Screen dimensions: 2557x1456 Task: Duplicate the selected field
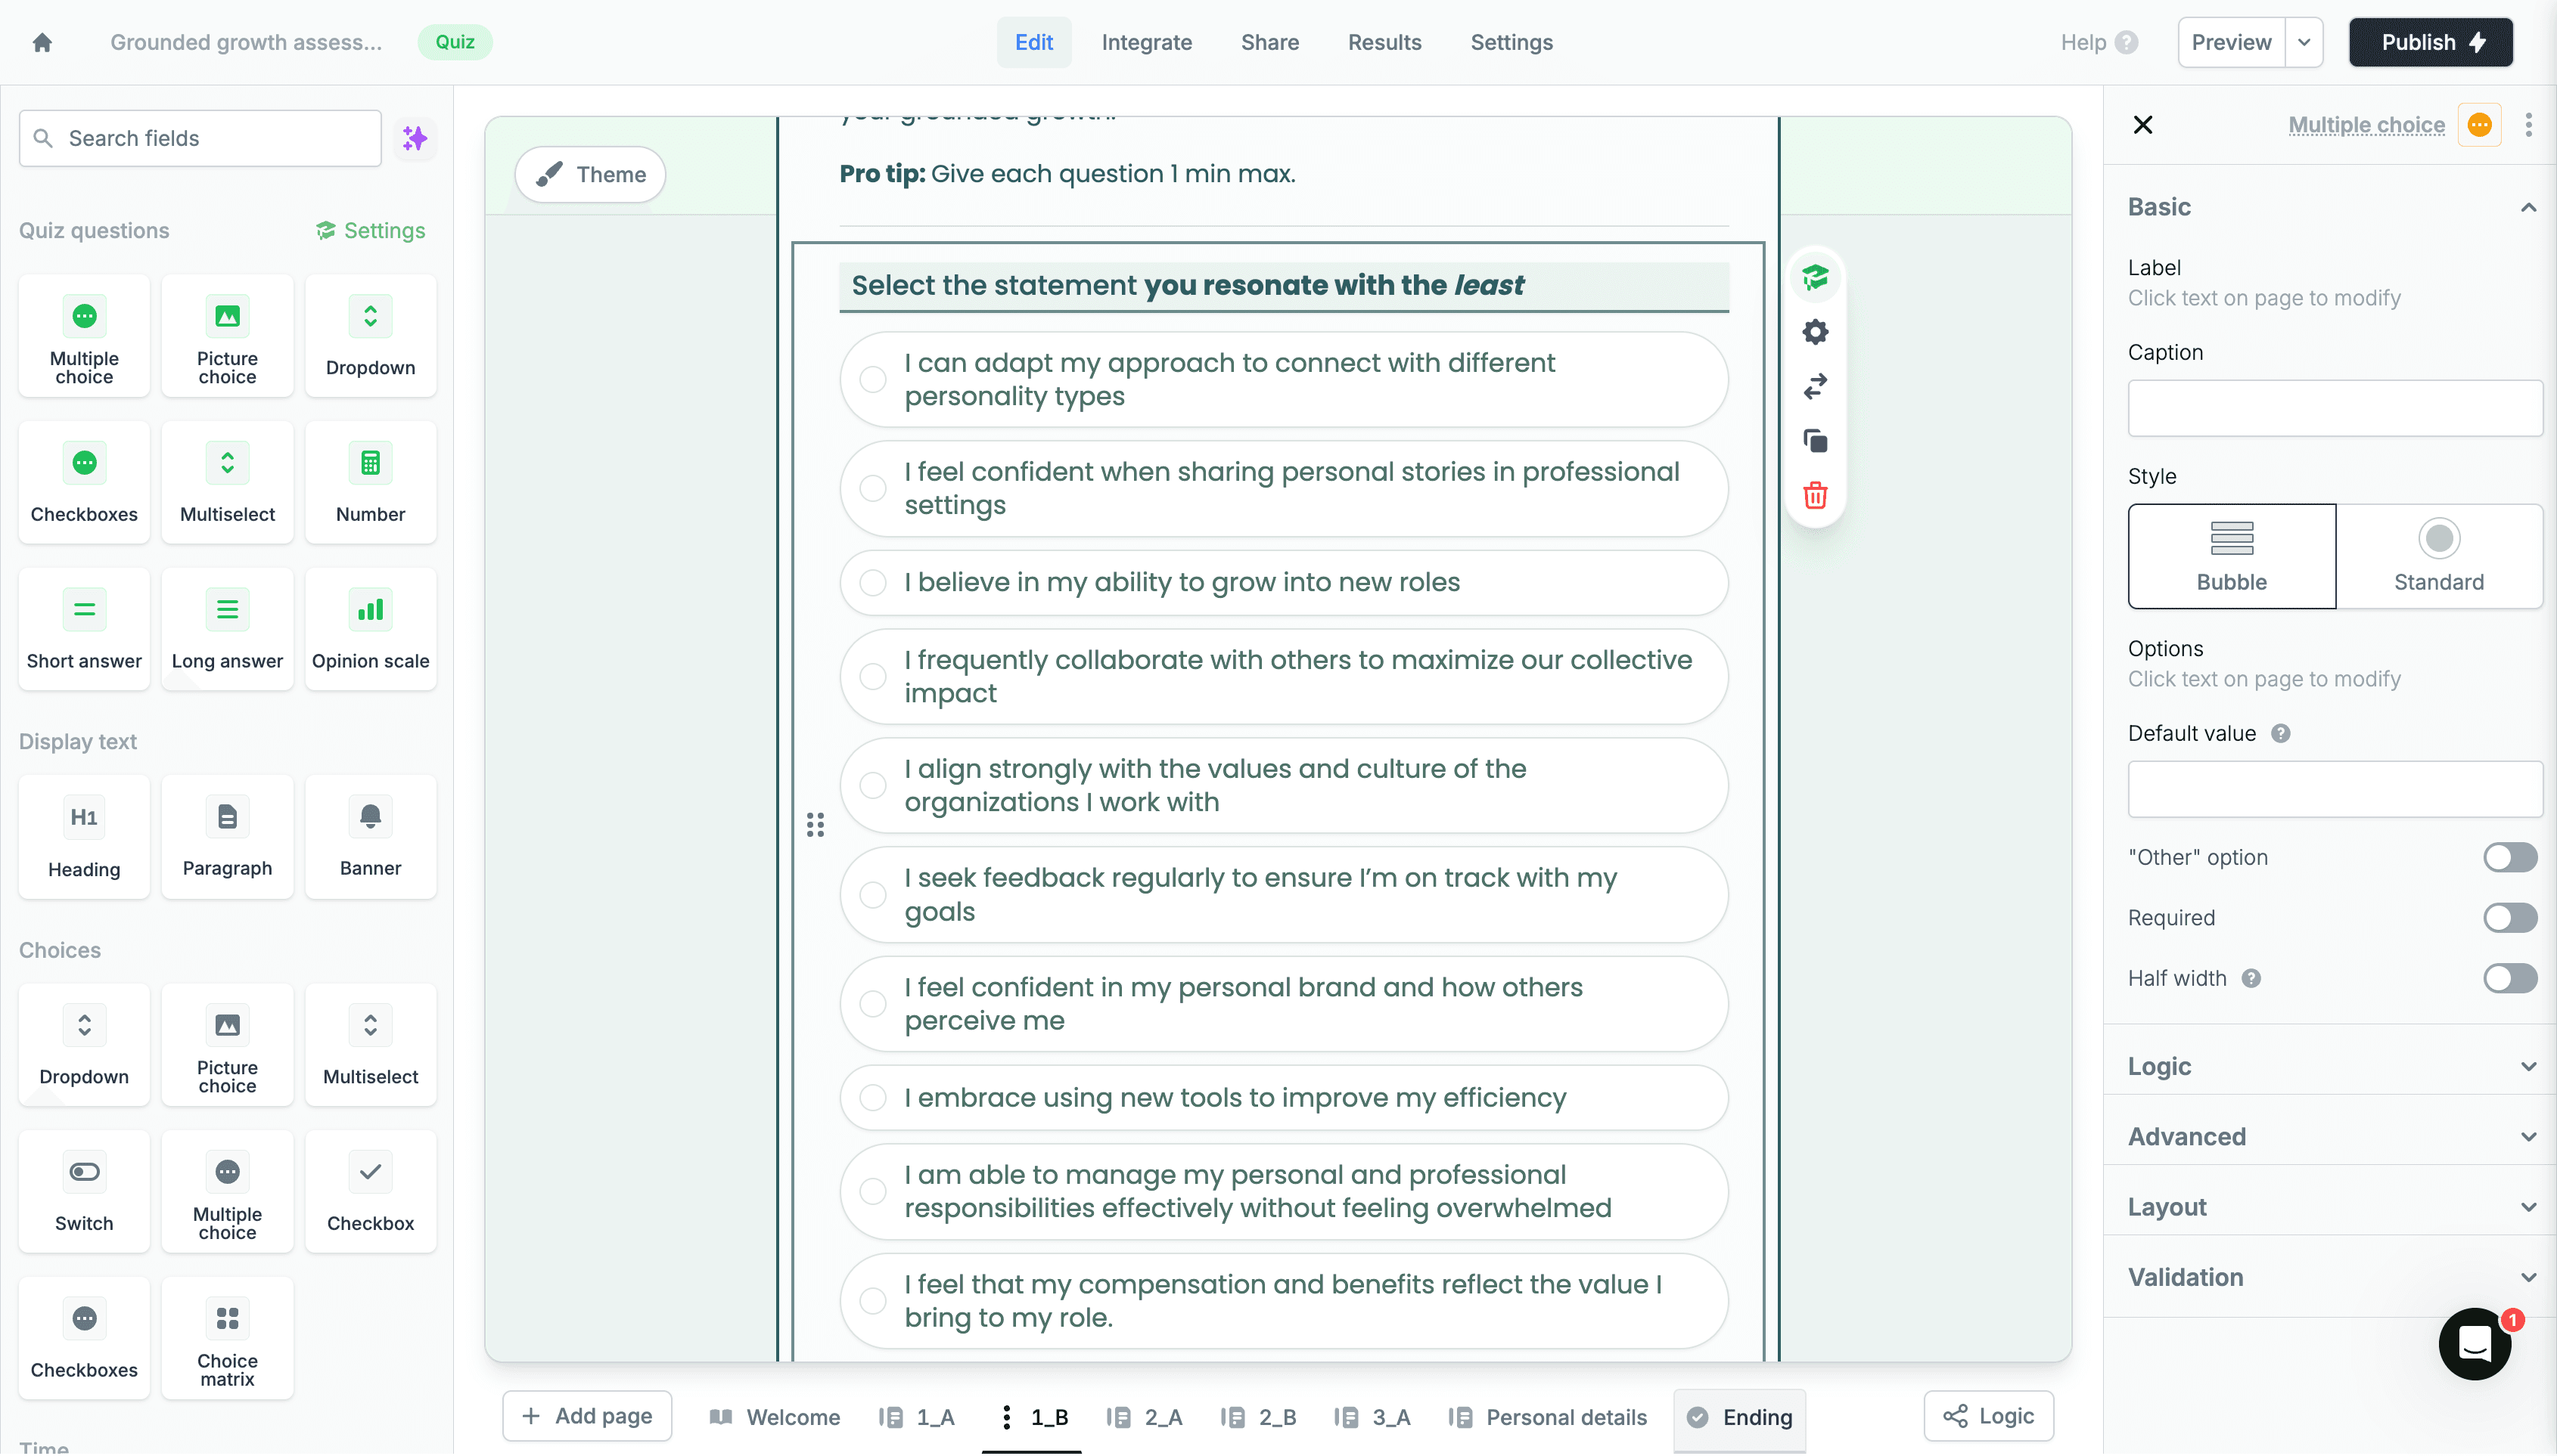1815,441
